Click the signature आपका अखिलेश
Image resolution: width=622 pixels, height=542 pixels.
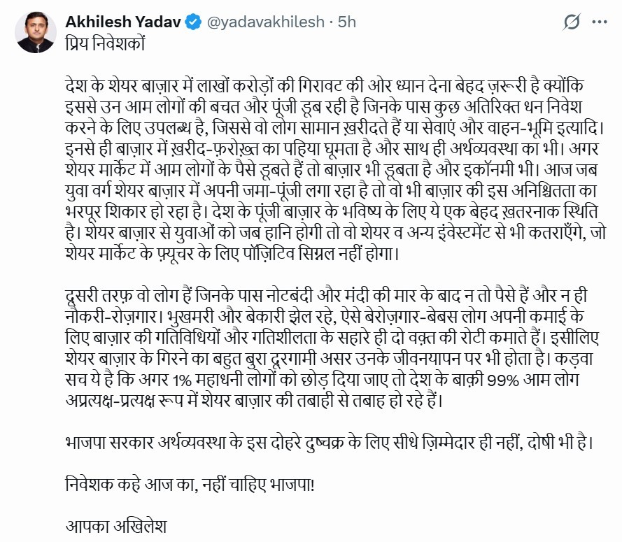coord(116,527)
